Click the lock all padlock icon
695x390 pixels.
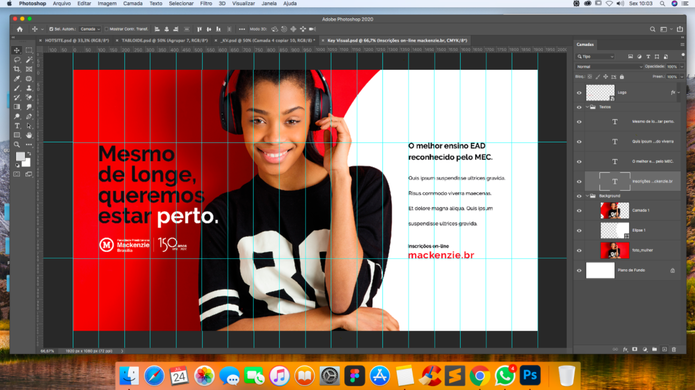click(x=622, y=76)
